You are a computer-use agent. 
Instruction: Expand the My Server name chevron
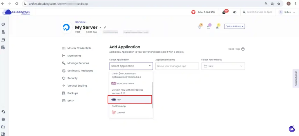pos(100,28)
